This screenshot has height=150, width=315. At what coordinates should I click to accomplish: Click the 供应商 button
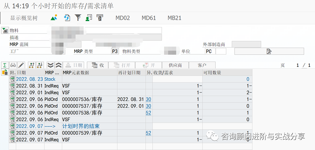pos(175,65)
